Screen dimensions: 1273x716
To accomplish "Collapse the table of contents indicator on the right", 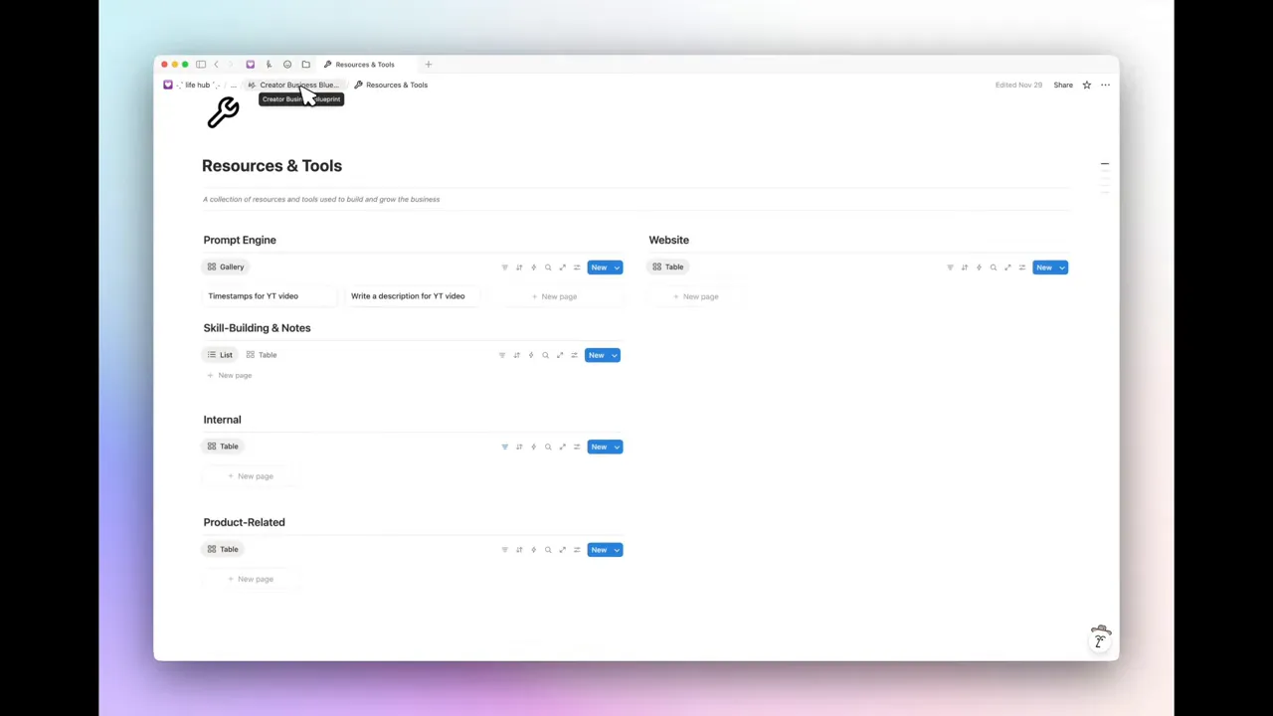I will click(x=1104, y=163).
